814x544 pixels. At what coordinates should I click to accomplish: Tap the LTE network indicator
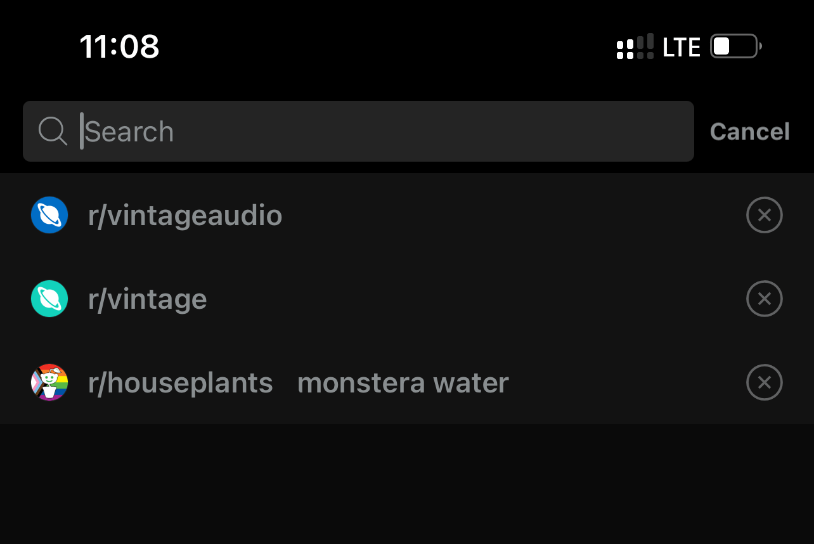click(681, 46)
